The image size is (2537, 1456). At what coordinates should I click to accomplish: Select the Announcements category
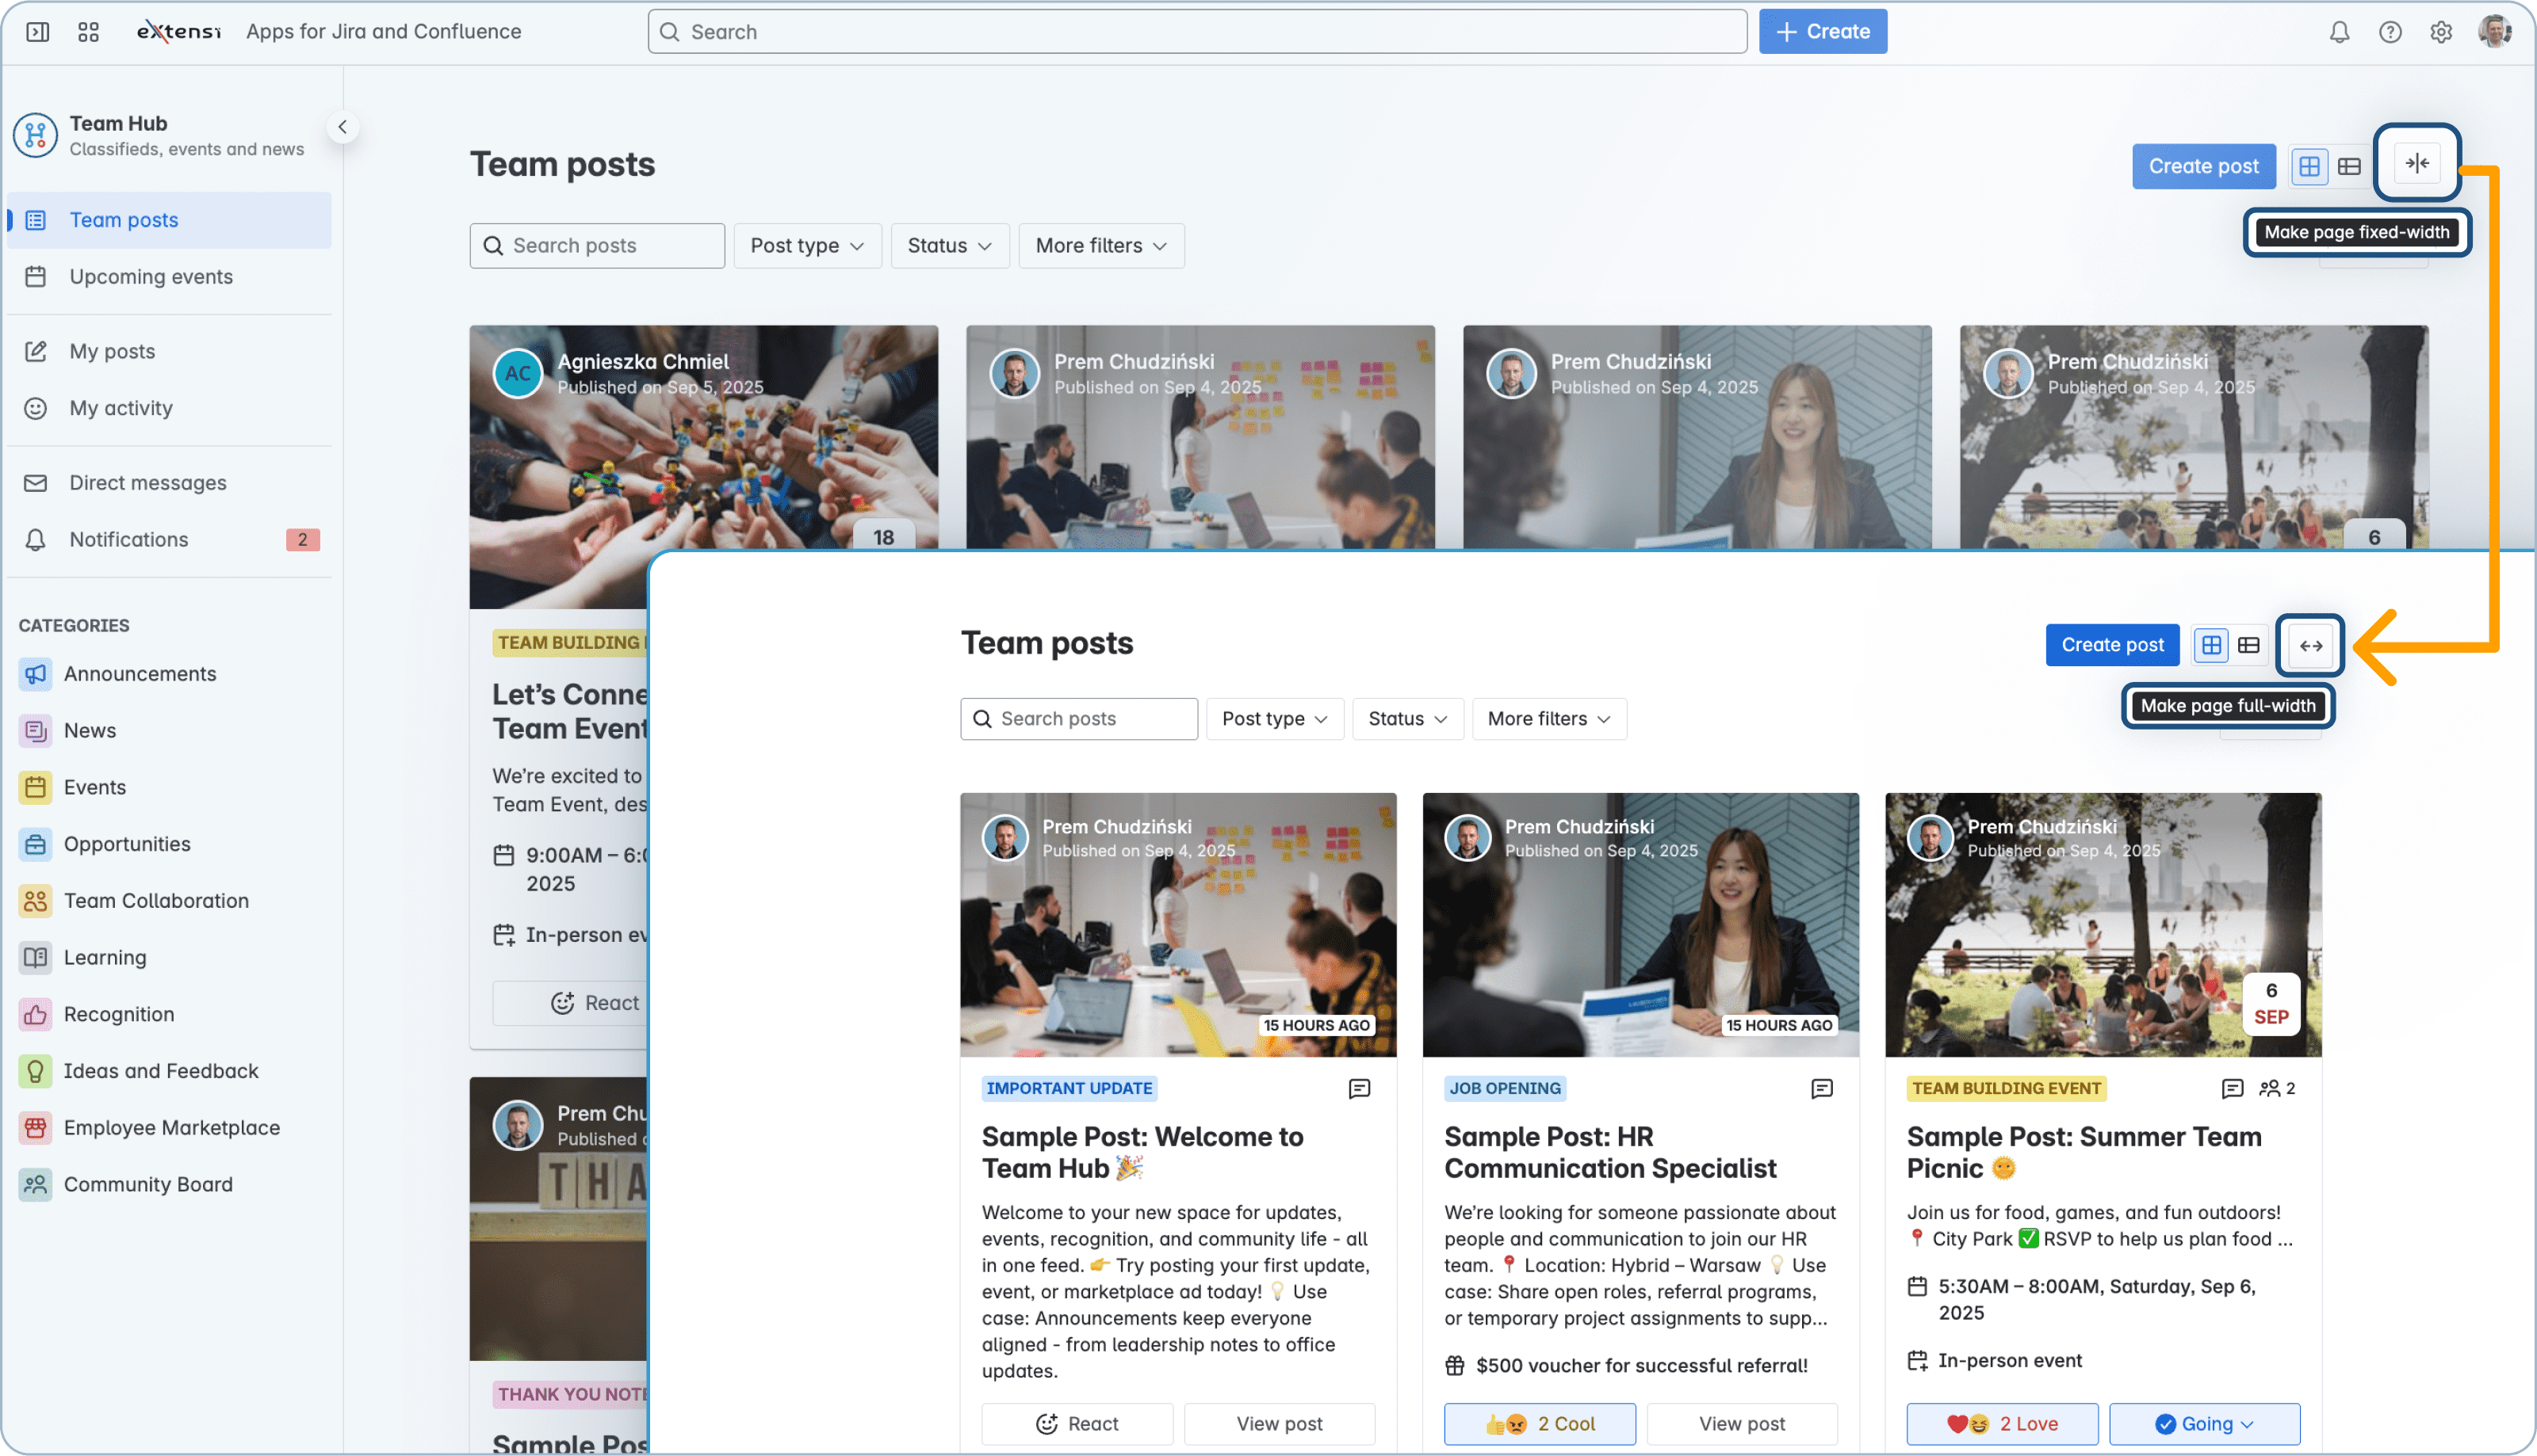pyautogui.click(x=139, y=674)
